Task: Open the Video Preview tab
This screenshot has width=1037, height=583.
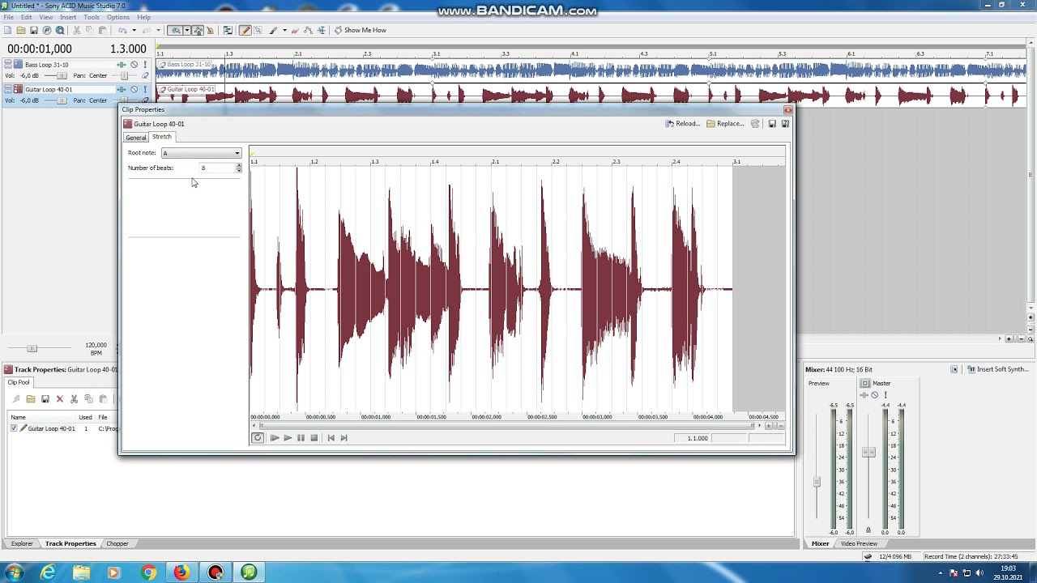Action: click(x=859, y=544)
